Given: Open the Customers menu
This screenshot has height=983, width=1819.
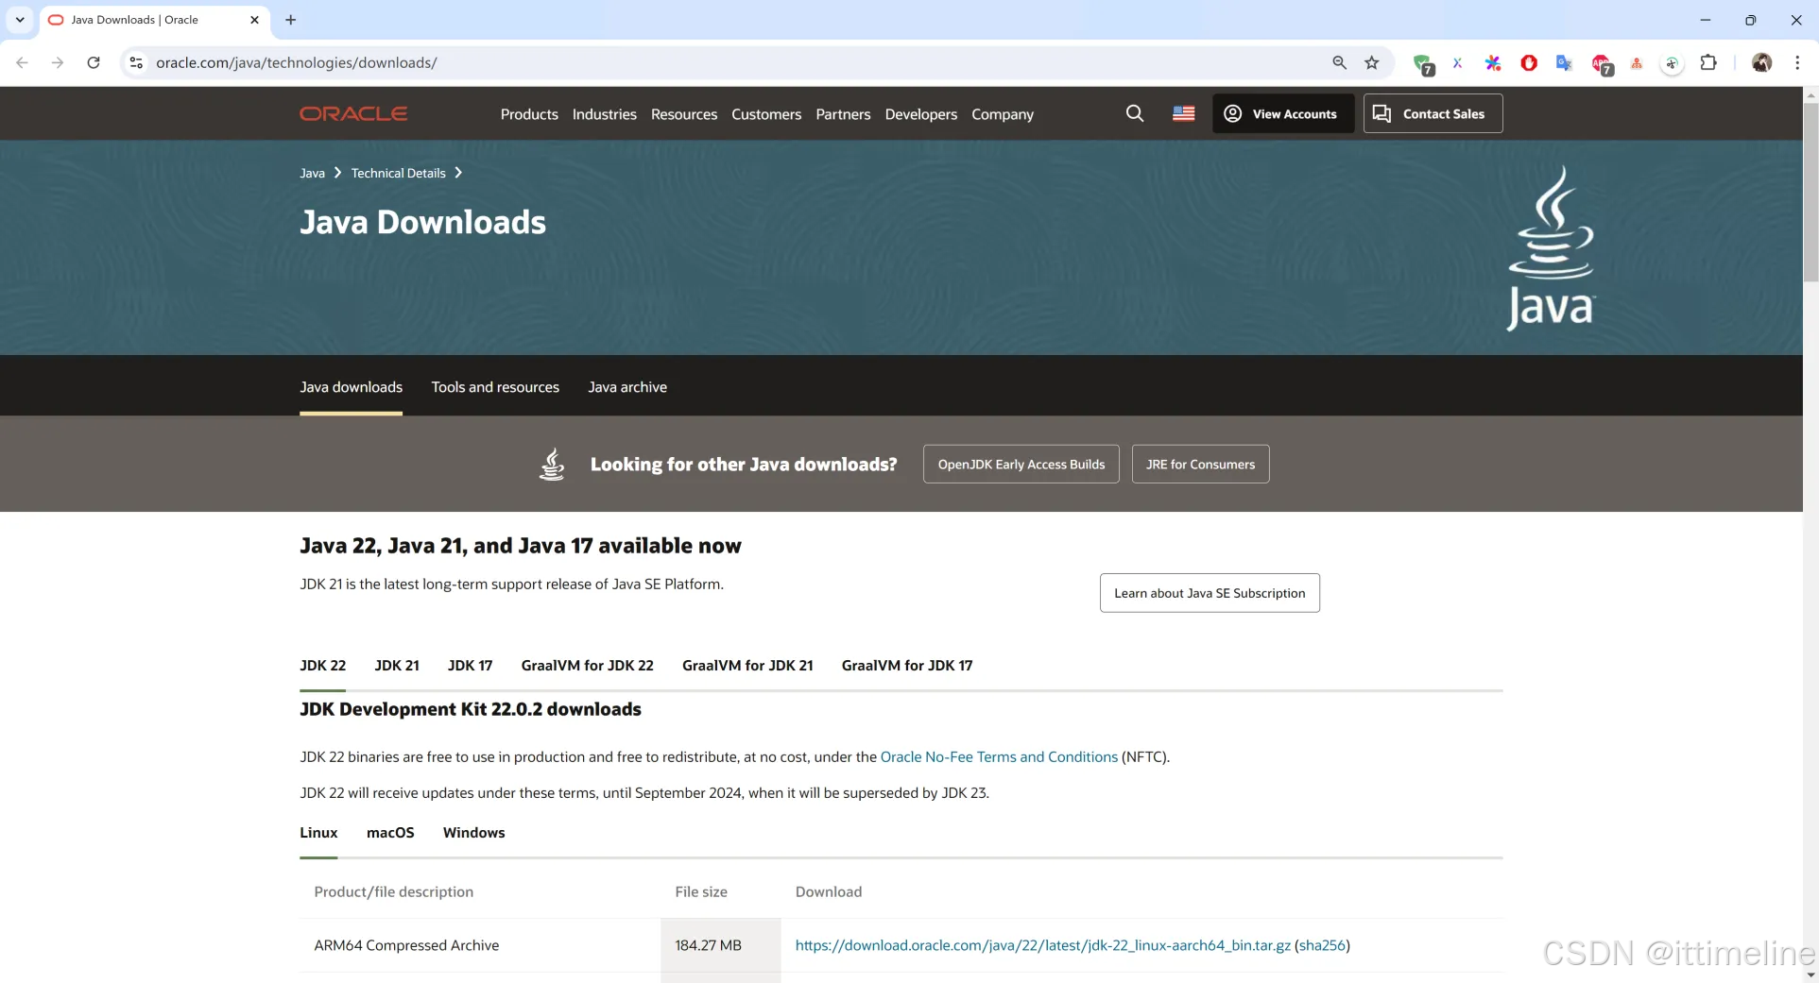Looking at the screenshot, I should click(x=766, y=114).
